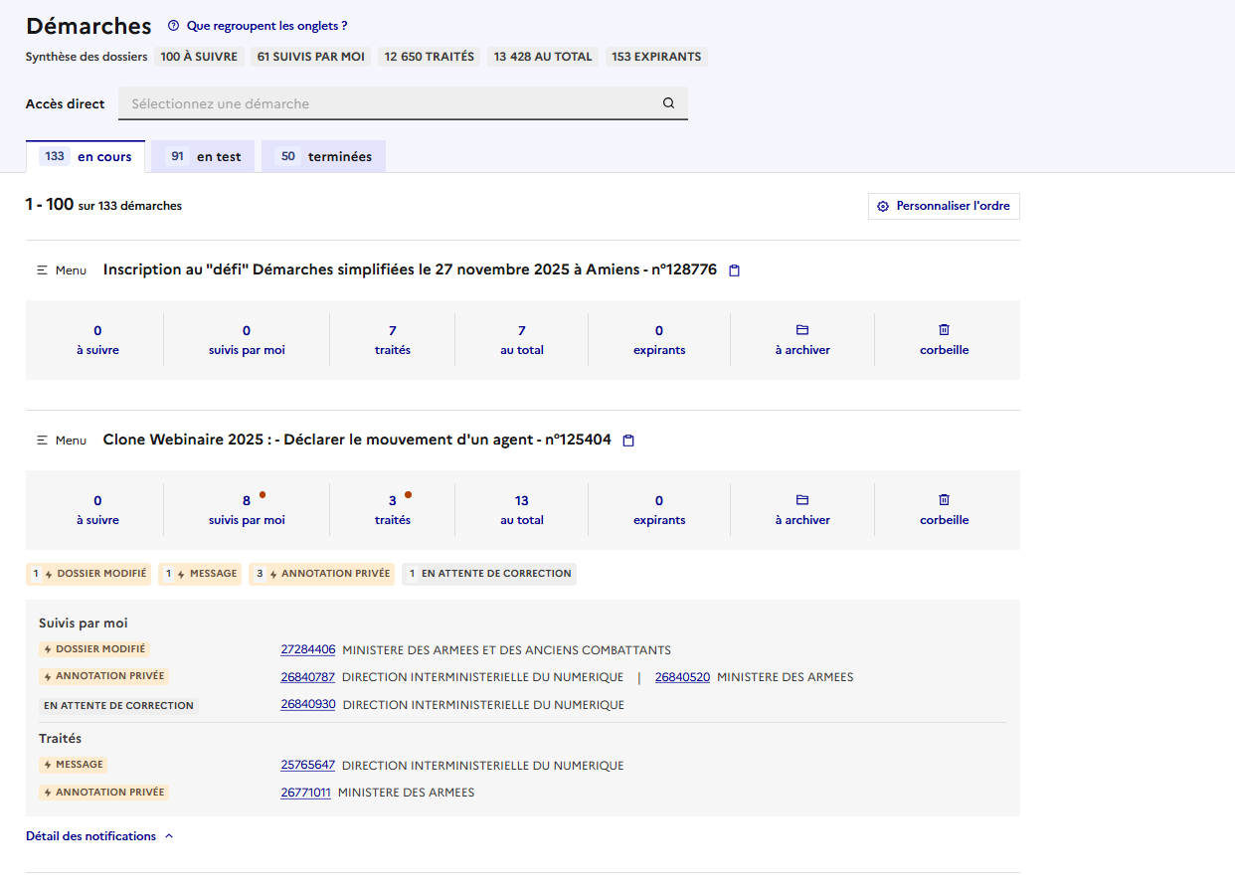This screenshot has width=1235, height=889.
Task: Copy procedure number 125404 with clipboard icon
Action: tap(628, 441)
